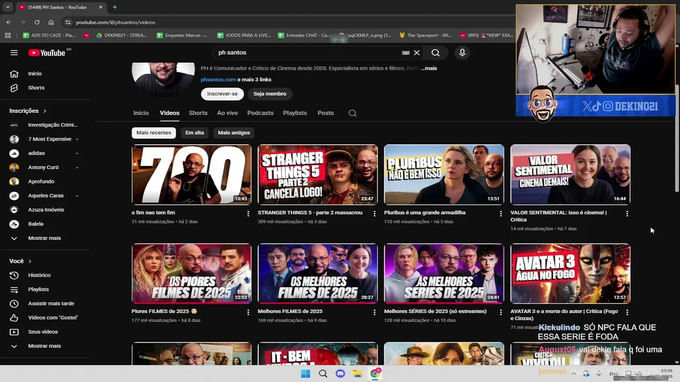This screenshot has height=382, width=680.
Task: Open 'The Spaceport' bookmark
Action: pyautogui.click(x=424, y=36)
